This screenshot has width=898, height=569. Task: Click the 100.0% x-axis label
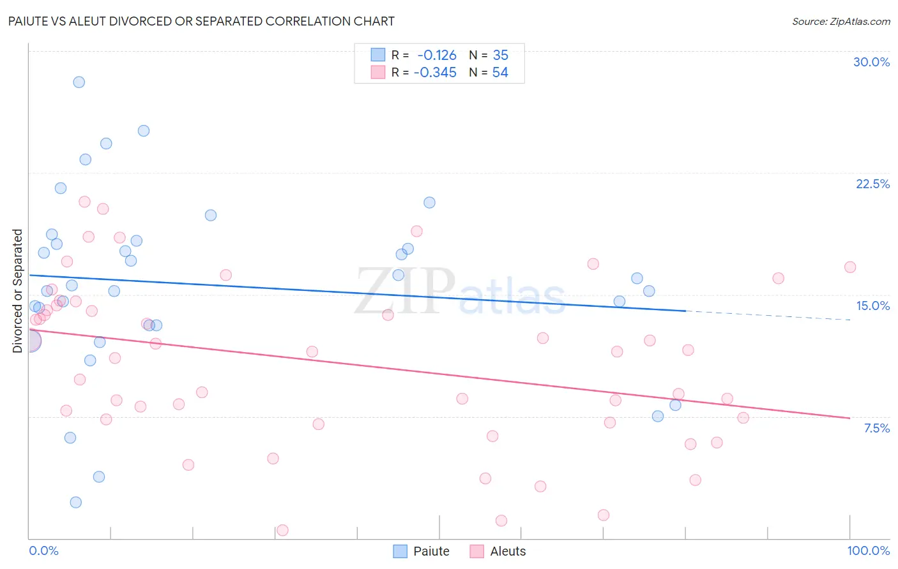(869, 551)
